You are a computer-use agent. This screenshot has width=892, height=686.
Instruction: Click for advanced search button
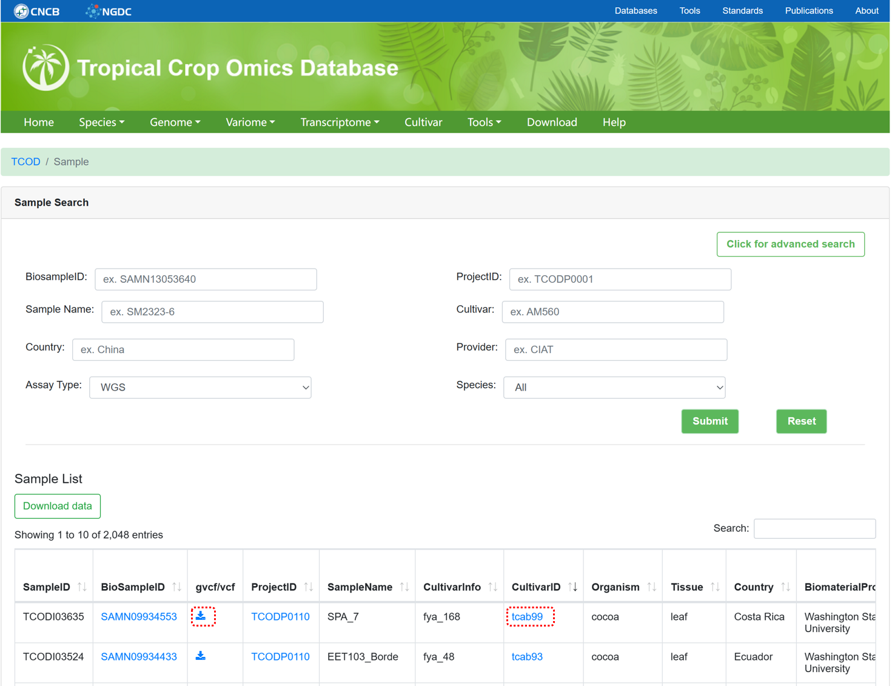(790, 244)
